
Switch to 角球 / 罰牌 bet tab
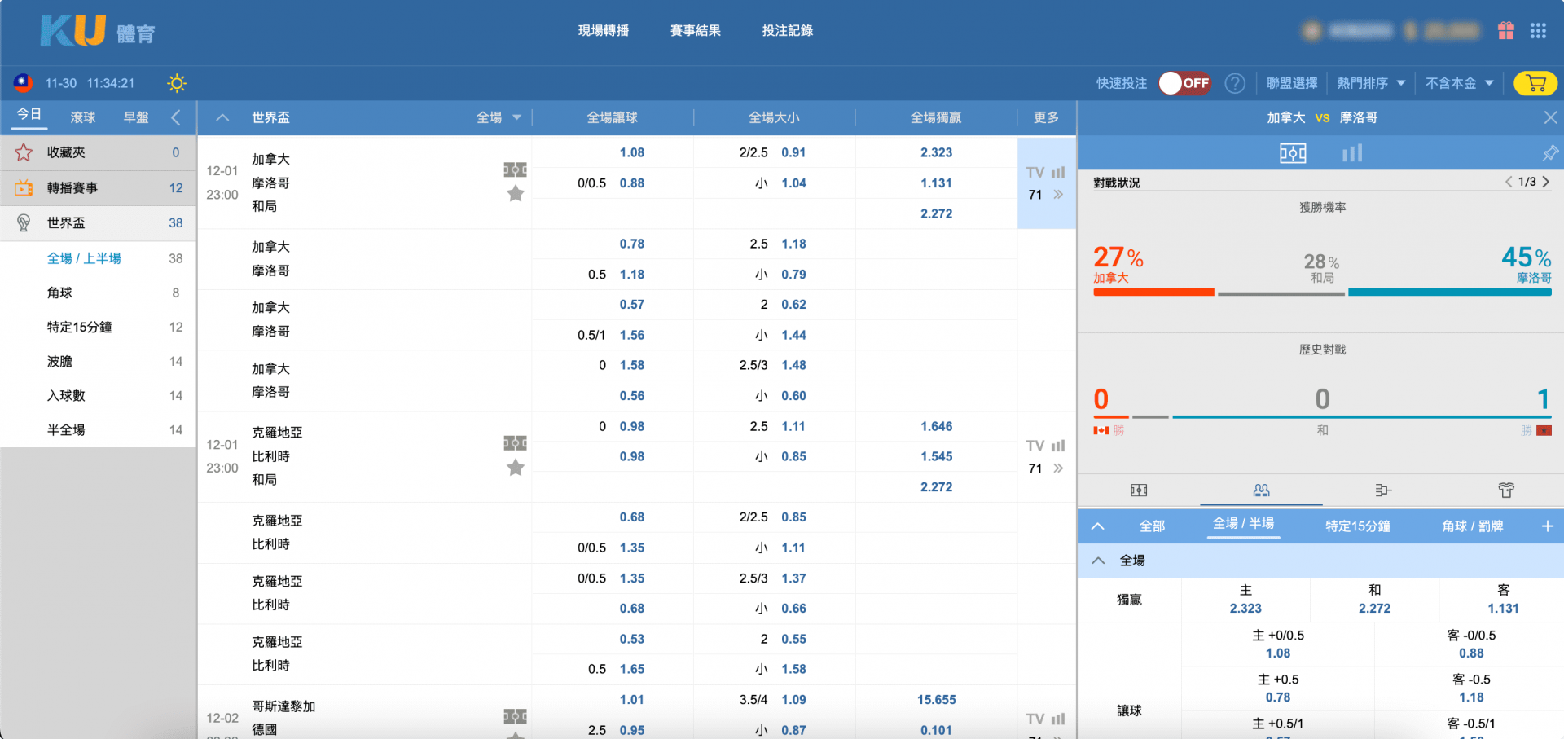1473,526
